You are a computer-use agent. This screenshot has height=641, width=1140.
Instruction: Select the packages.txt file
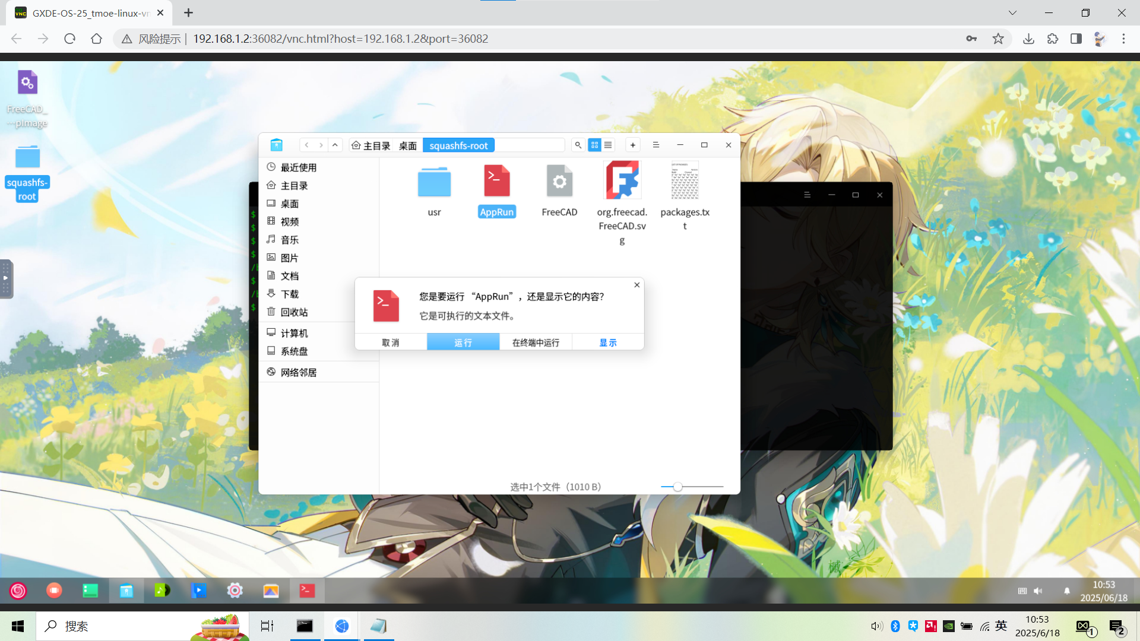point(685,196)
